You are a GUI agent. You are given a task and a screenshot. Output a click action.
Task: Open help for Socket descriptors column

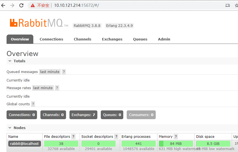click(116, 137)
